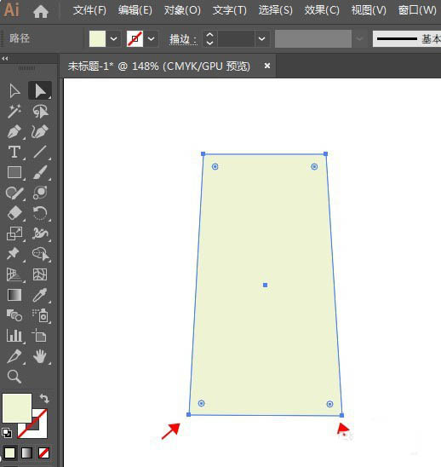441x467 pixels.
Task: Choose the Column Graph tool
Action: coord(14,336)
